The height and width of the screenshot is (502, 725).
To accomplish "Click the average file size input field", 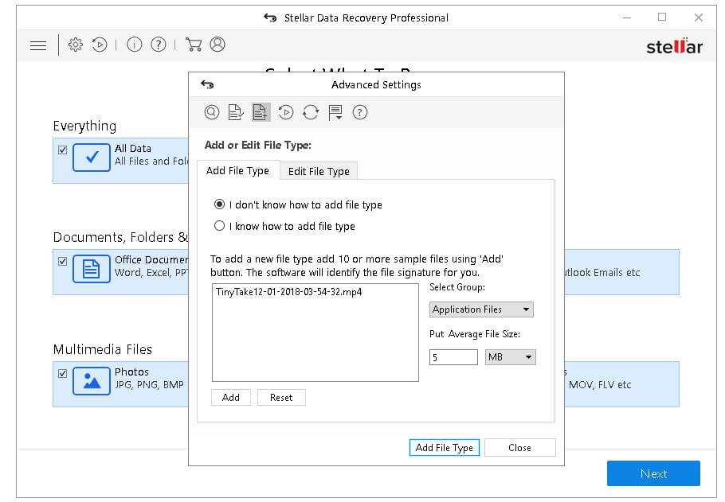I will [x=453, y=357].
